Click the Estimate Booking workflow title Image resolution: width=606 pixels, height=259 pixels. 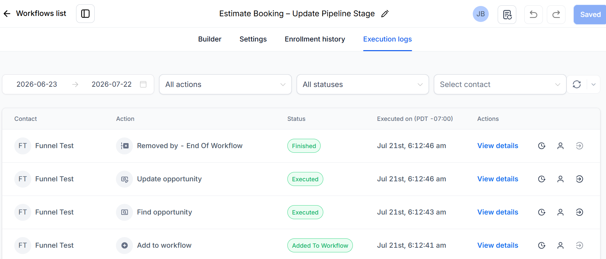(x=297, y=14)
